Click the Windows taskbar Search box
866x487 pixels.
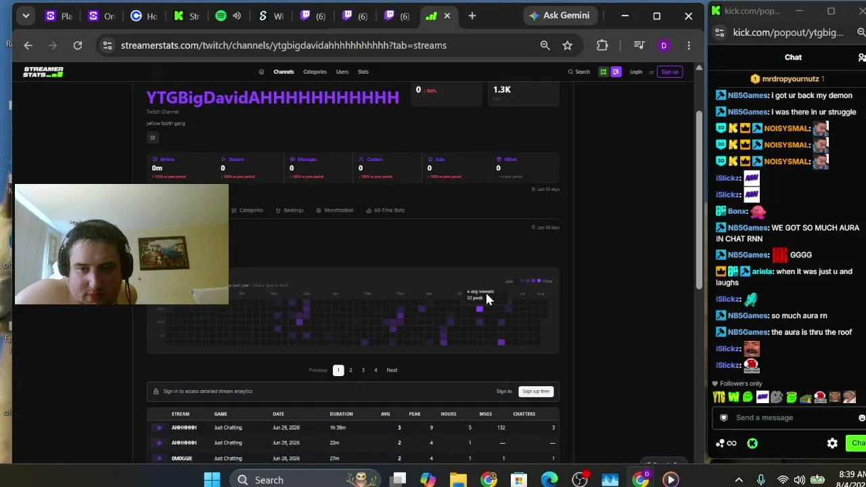pyautogui.click(x=306, y=480)
